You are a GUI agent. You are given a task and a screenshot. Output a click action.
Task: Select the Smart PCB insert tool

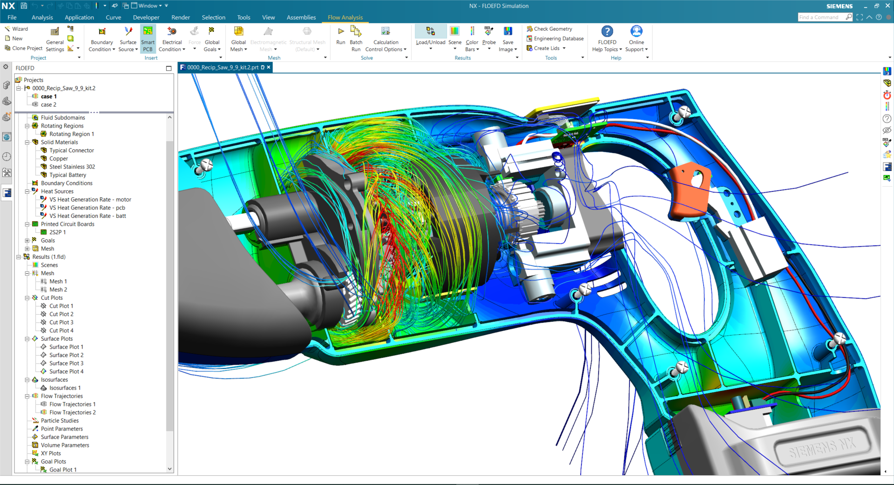148,37
